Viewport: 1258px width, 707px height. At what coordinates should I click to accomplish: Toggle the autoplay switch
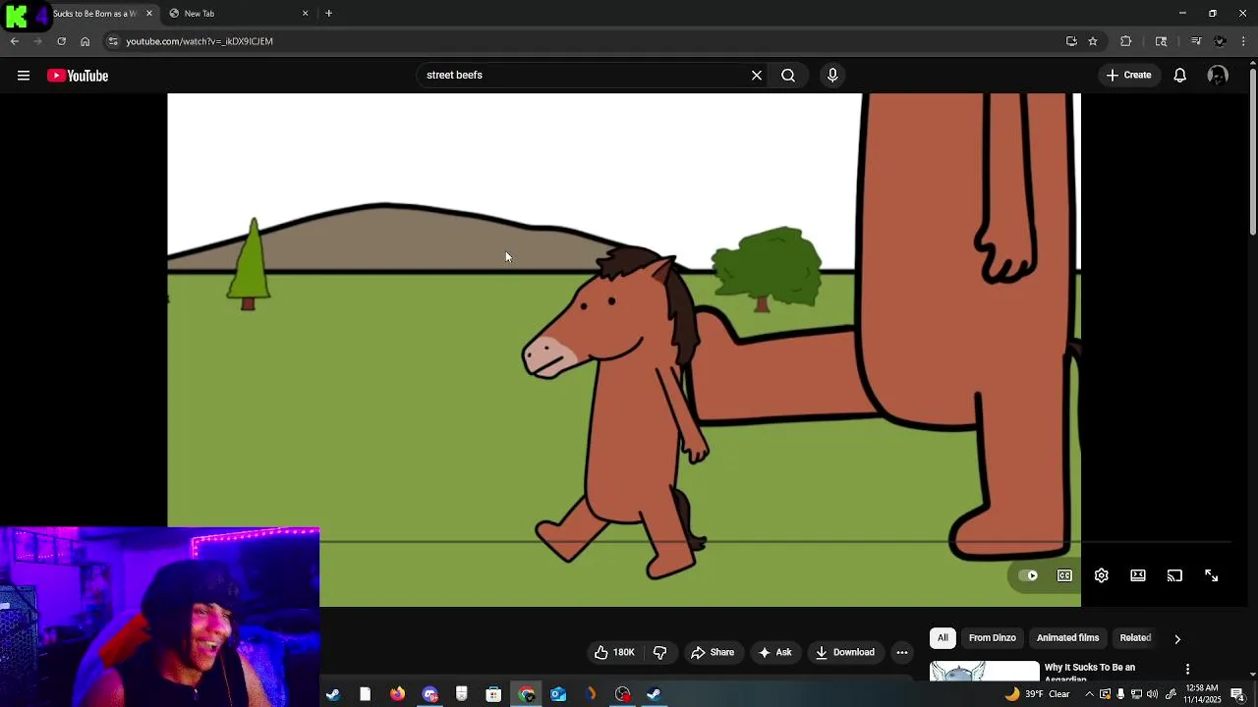1029,575
